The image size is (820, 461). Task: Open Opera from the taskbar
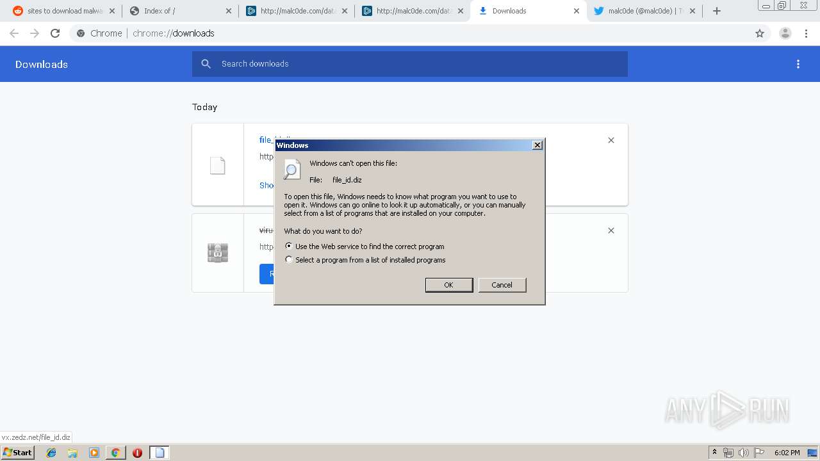[137, 453]
